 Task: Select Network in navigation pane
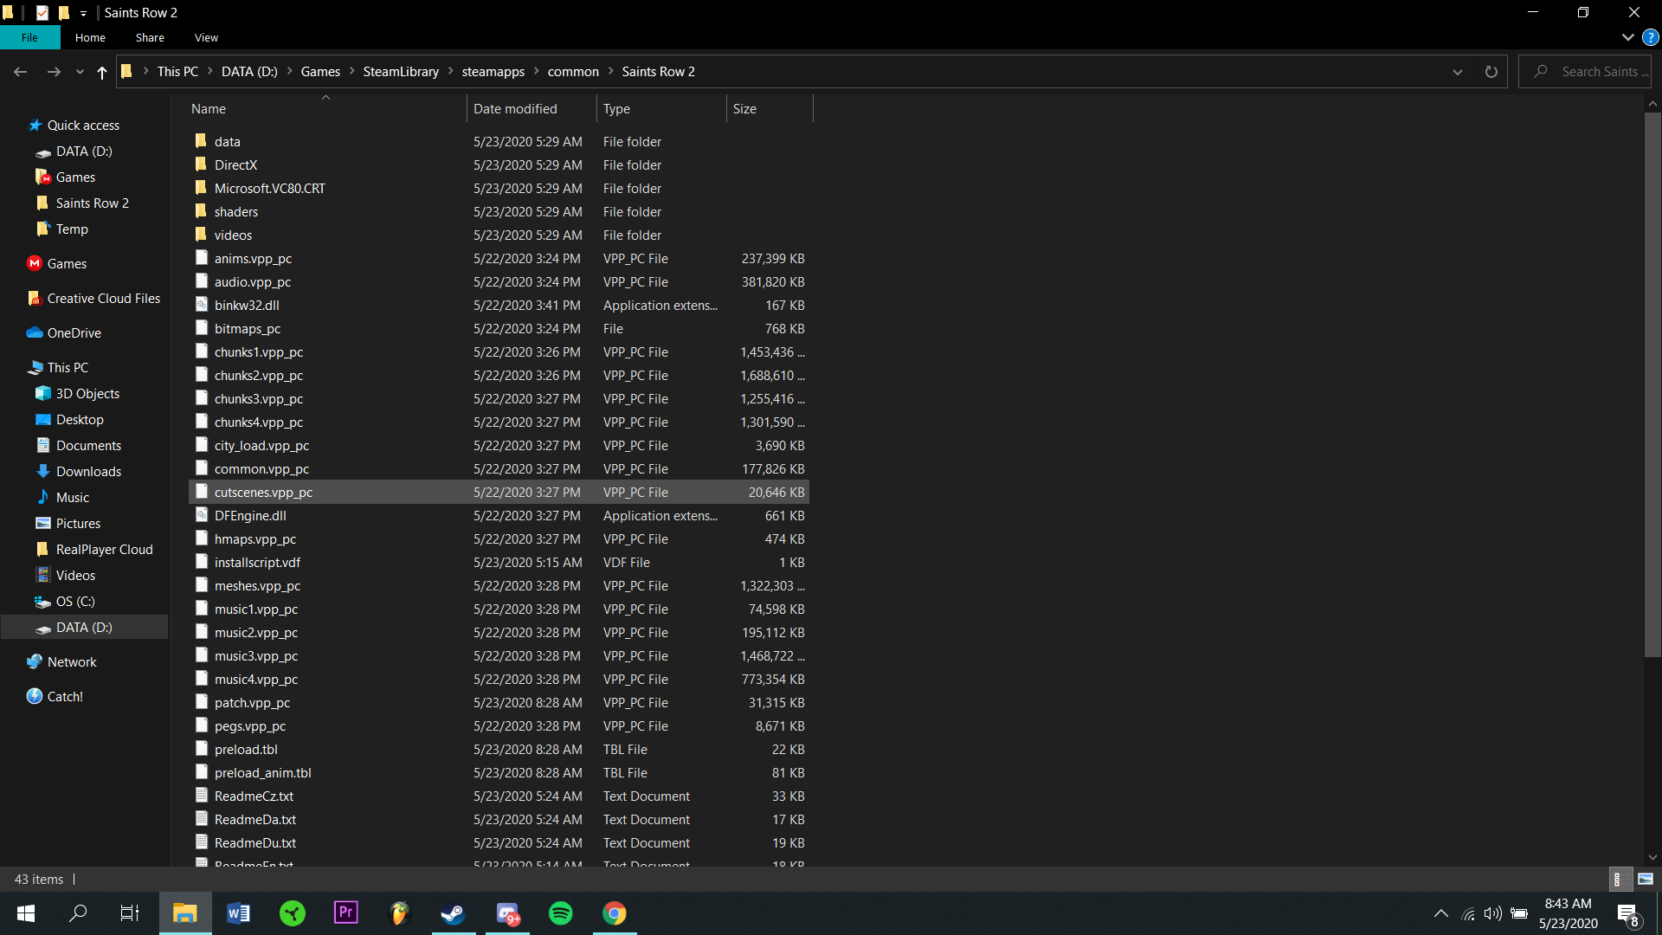(x=72, y=662)
